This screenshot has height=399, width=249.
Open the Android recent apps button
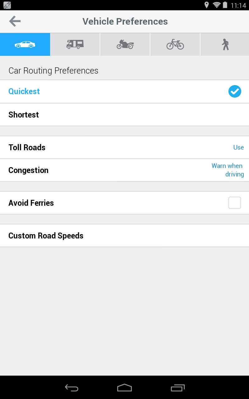[178, 388]
